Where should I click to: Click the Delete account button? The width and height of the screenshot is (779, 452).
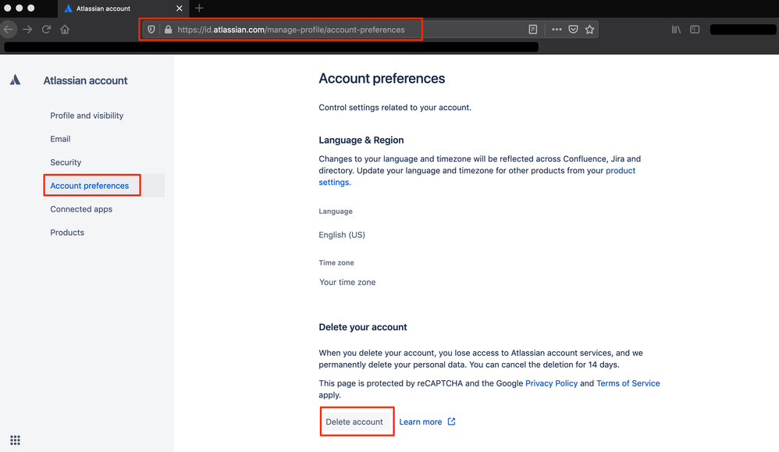[354, 422]
